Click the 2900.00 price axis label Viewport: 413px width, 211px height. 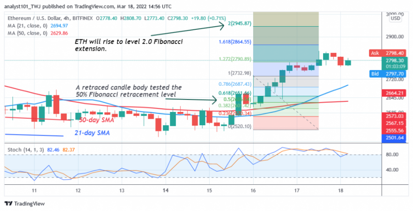[394, 37]
